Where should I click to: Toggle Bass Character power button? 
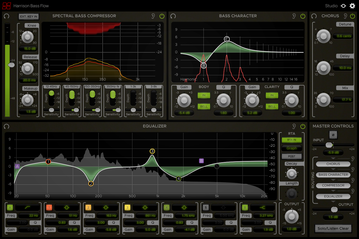[303, 16]
